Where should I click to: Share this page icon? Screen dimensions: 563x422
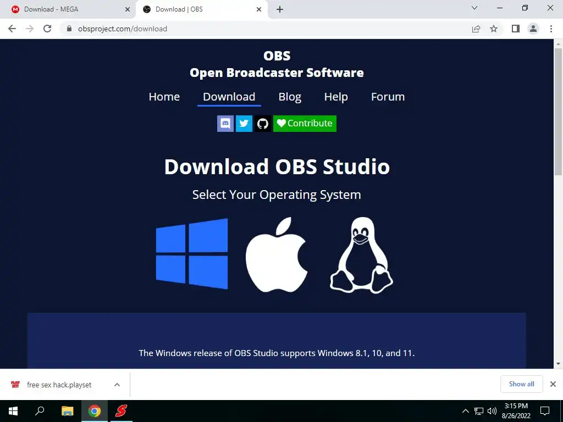click(x=476, y=29)
